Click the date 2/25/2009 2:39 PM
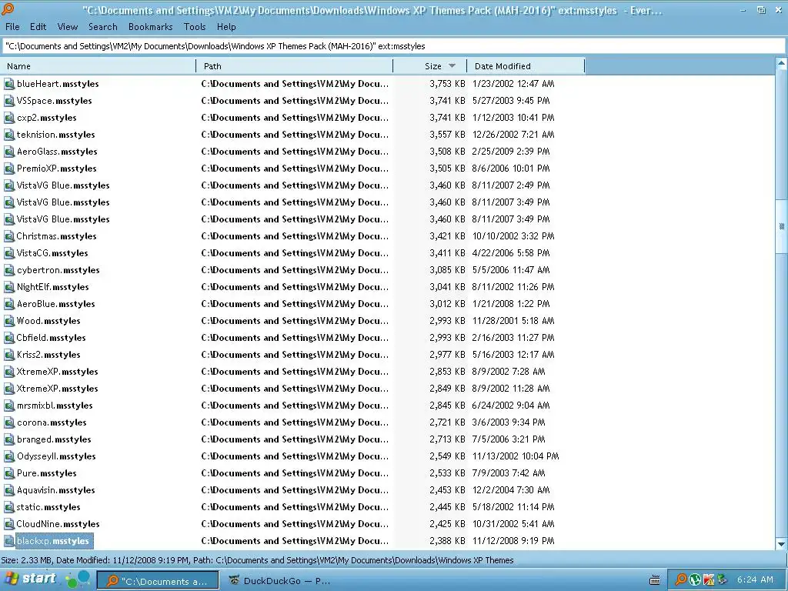The width and height of the screenshot is (788, 591). coord(511,152)
